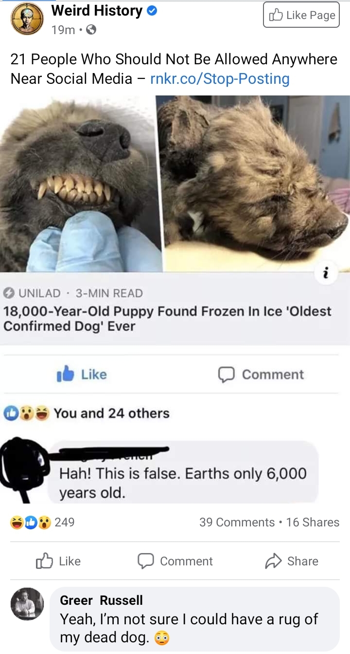350x654 pixels.
Task: Share the post with the arrow icon
Action: (292, 561)
